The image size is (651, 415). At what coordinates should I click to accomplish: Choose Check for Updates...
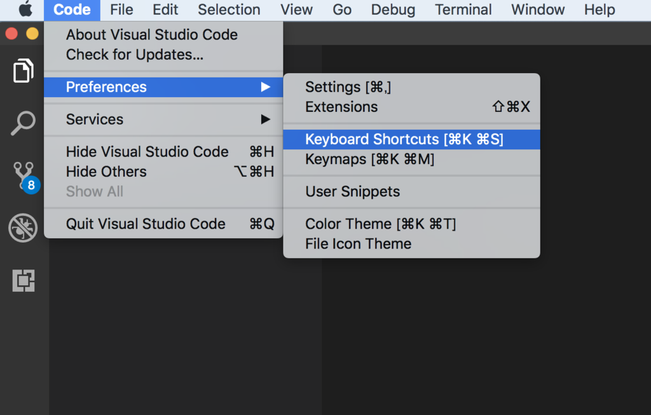tap(163, 55)
